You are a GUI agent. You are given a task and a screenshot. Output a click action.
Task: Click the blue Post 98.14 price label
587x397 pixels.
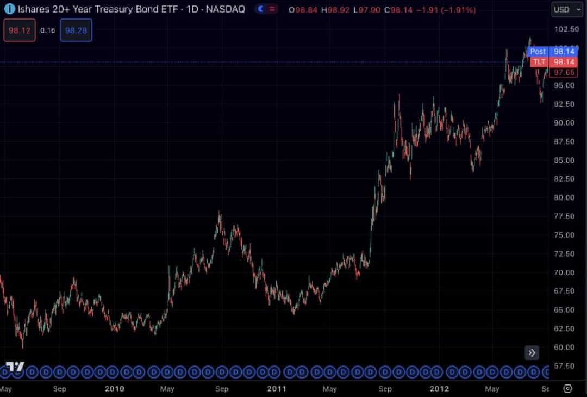(x=552, y=51)
